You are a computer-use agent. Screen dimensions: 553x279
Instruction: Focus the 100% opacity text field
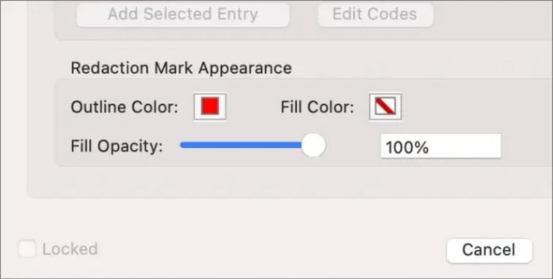(x=440, y=147)
